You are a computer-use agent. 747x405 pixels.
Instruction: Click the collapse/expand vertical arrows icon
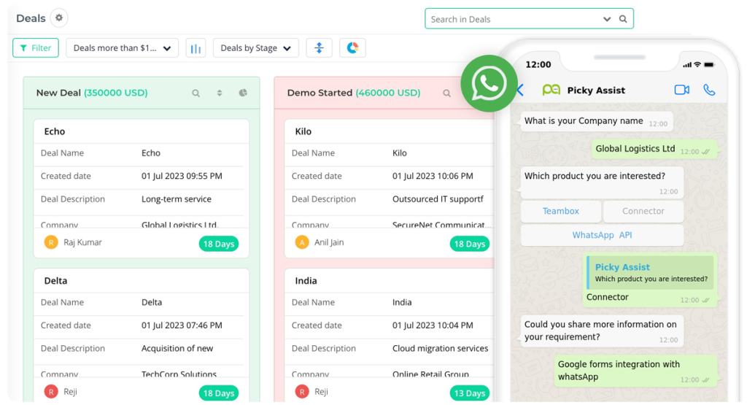tap(320, 48)
